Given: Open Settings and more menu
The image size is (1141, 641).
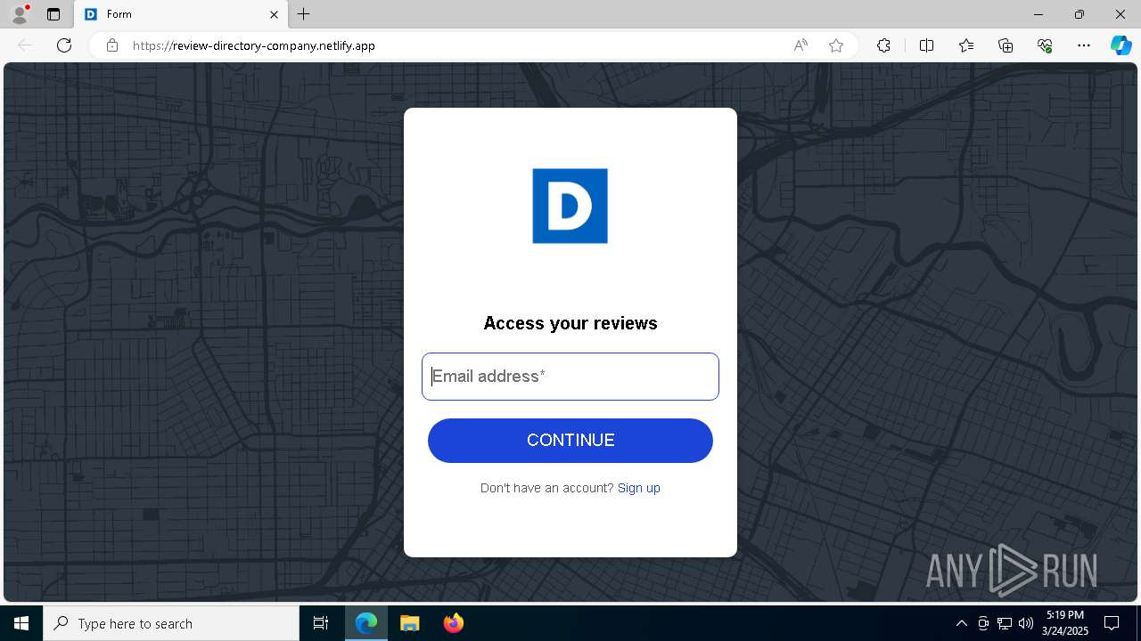Looking at the screenshot, I should (x=1084, y=45).
